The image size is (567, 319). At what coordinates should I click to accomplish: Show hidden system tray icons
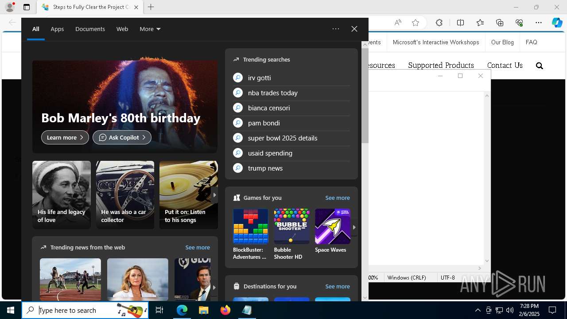[478, 310]
